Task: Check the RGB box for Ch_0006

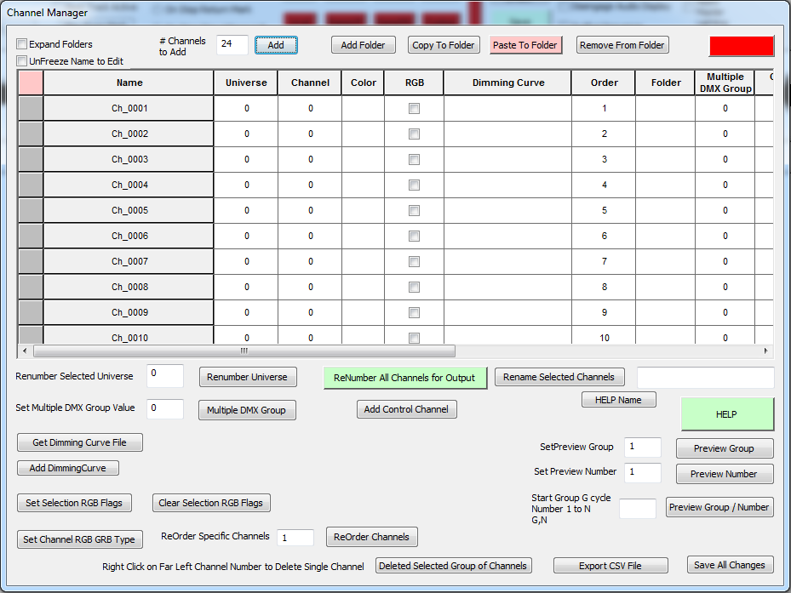Action: (414, 236)
